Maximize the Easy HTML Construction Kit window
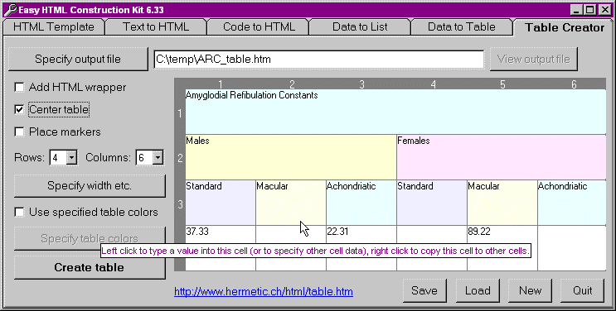Viewport: 616px width, 311px height. tap(589, 9)
